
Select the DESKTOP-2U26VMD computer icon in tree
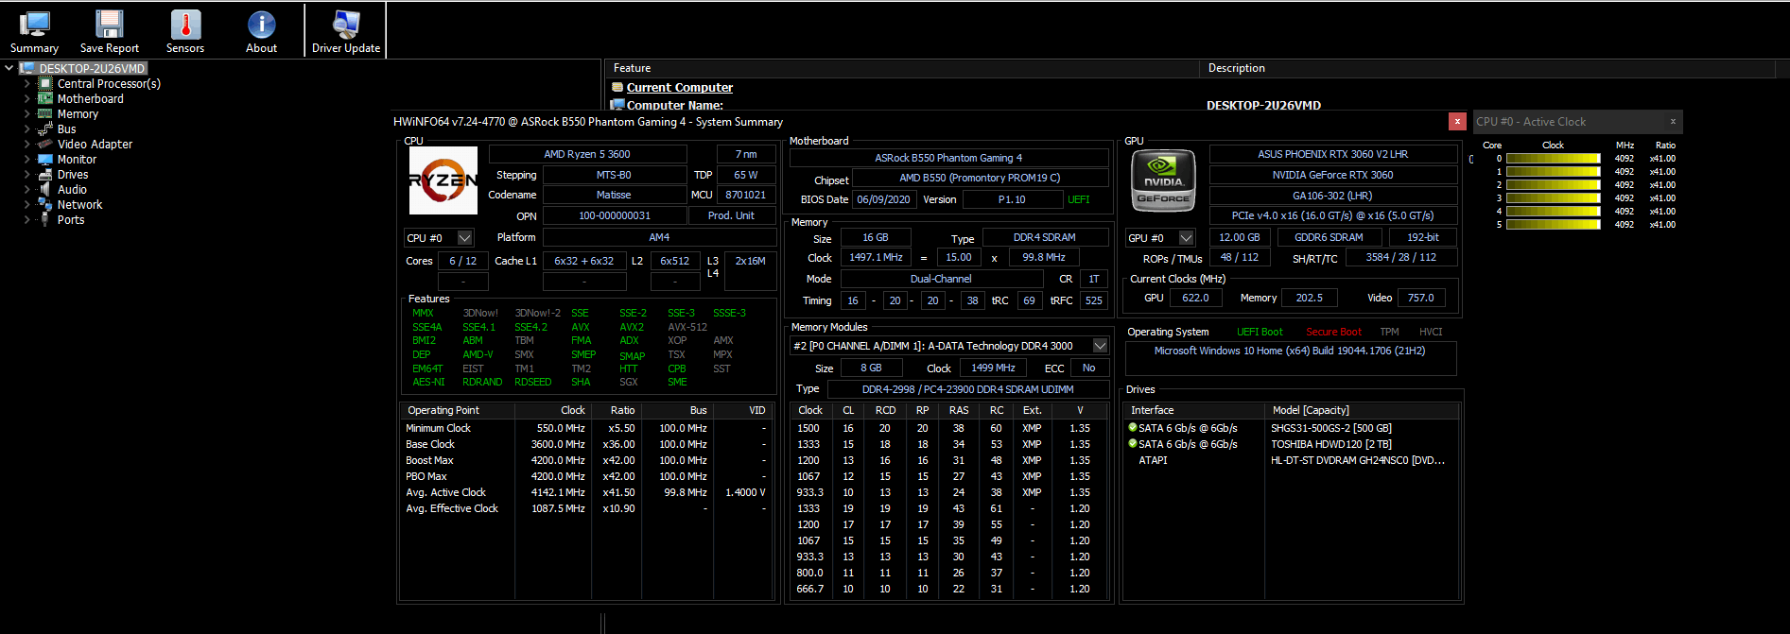pyautogui.click(x=27, y=68)
